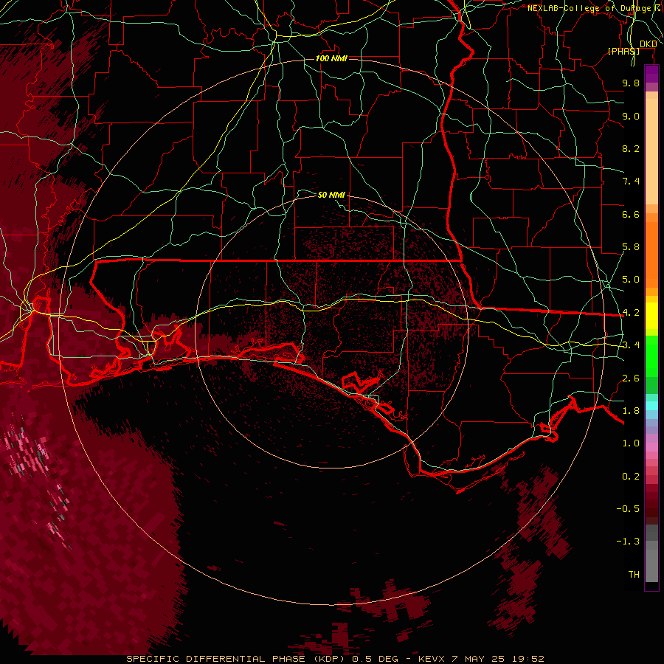
Task: Click the 3.4 value on the color scale
Action: (631, 345)
